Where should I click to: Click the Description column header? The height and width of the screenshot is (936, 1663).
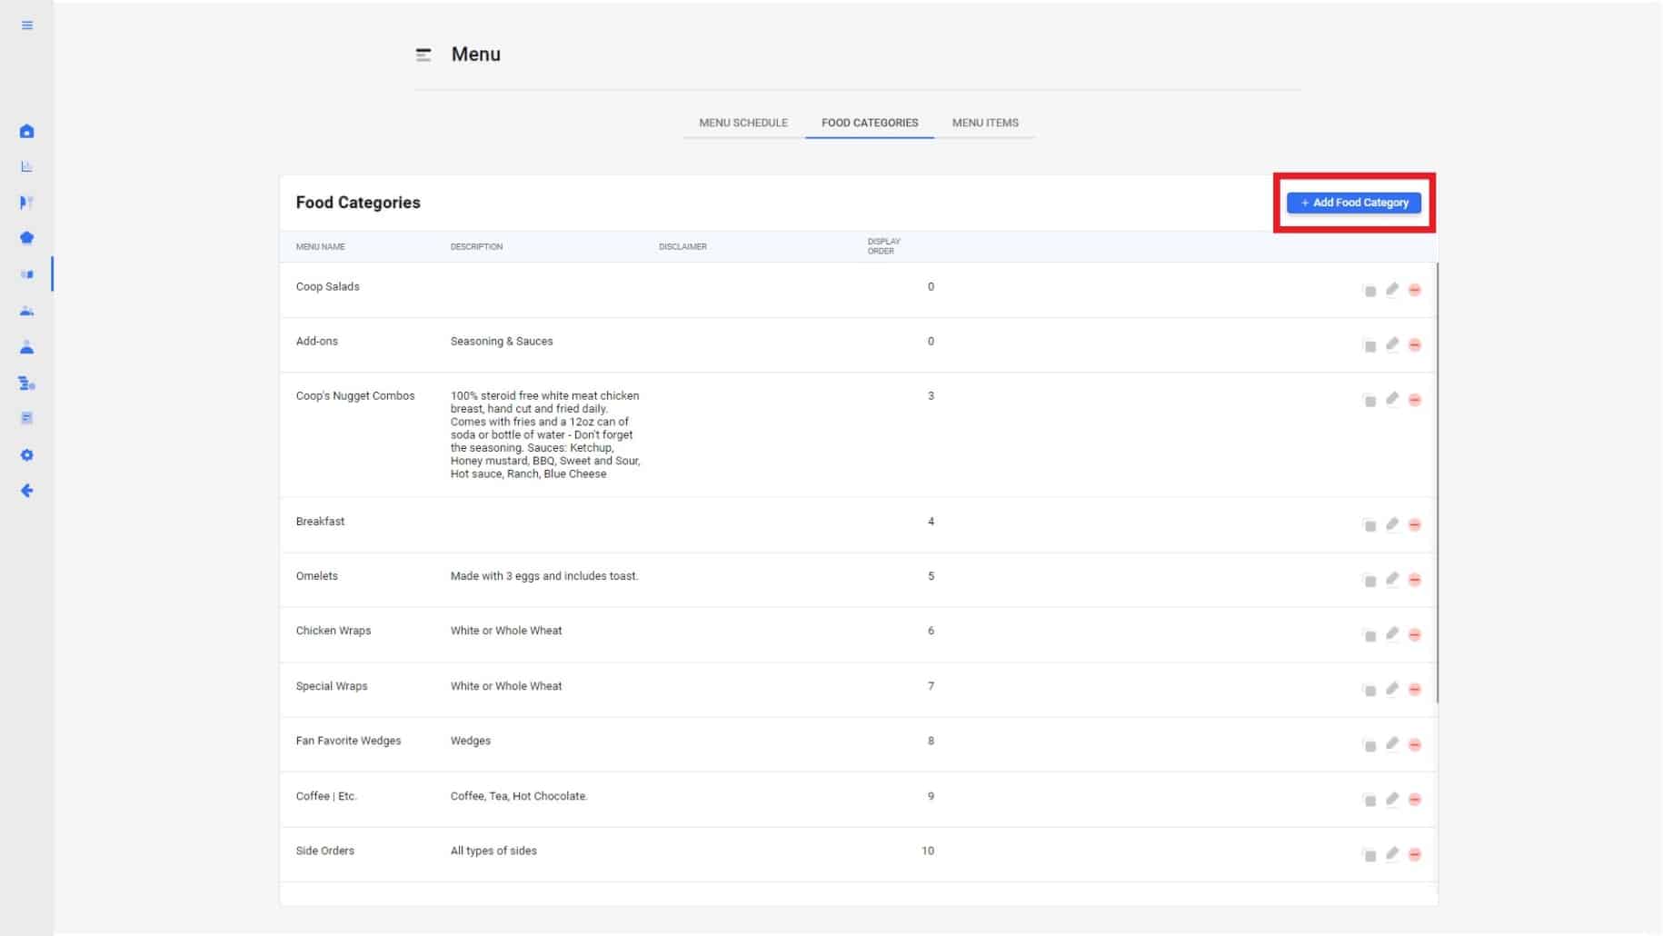pyautogui.click(x=476, y=247)
